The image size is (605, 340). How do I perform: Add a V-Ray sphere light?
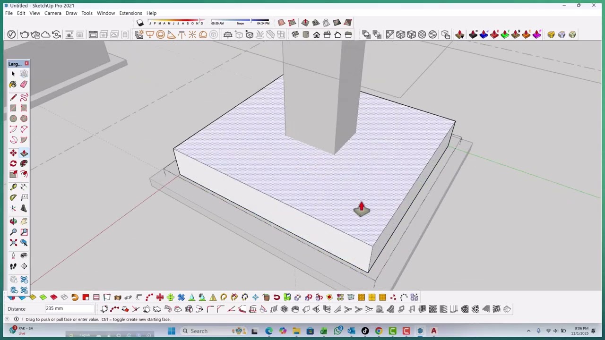(x=161, y=34)
